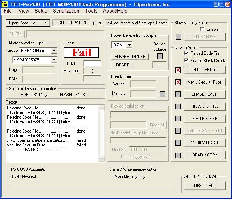Image resolution: width=232 pixels, height=199 pixels.
Task: Click the 'FLASH - 64 kB;' device info text
Action: (73, 95)
